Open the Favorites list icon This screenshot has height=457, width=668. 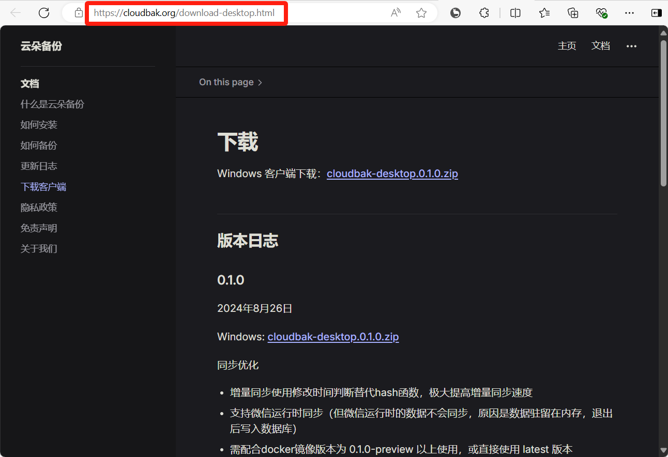(544, 13)
